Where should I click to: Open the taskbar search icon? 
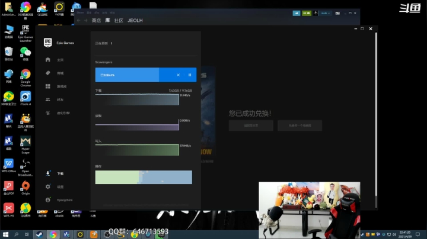(x=17, y=234)
